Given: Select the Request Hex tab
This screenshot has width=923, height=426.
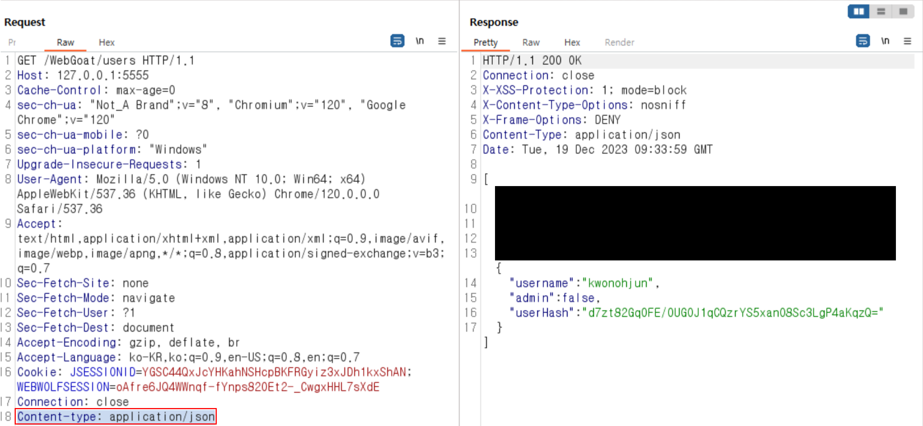Looking at the screenshot, I should (107, 42).
